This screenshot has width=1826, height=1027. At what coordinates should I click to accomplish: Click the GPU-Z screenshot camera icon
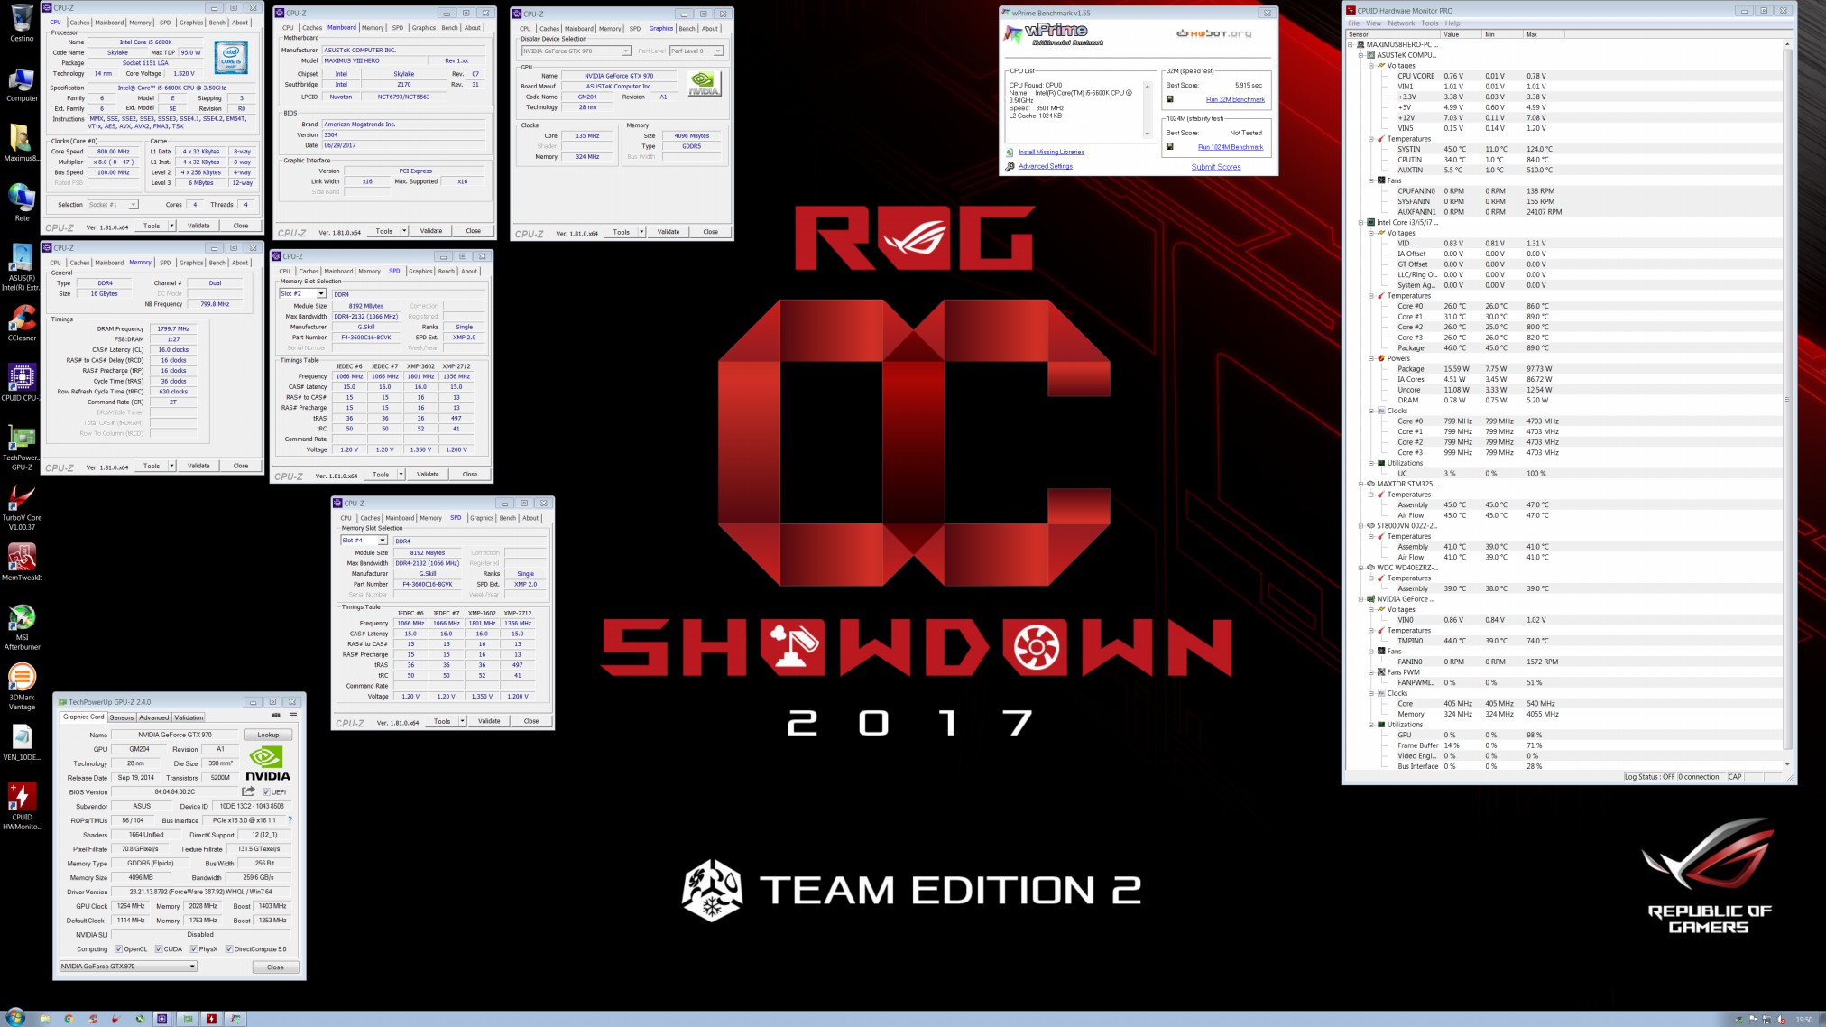click(x=277, y=716)
